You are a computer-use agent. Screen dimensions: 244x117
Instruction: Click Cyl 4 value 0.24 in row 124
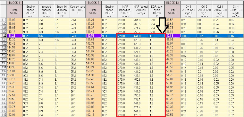[236, 40]
